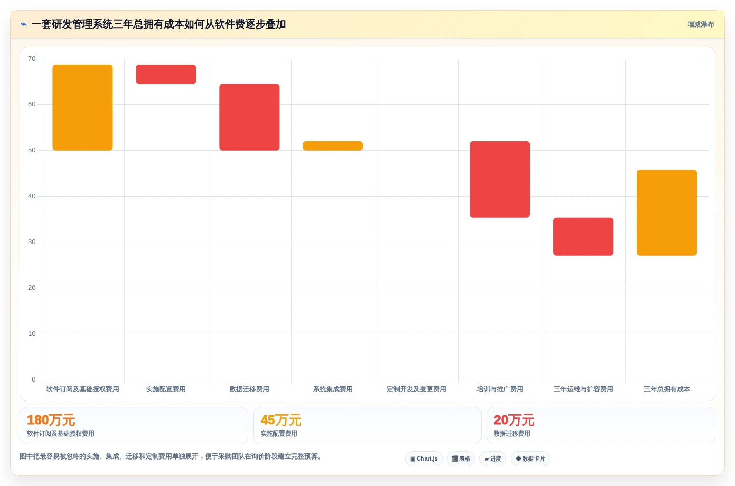Click the red 实施配置费用 bar
The height and width of the screenshot is (486, 735).
[166, 74]
